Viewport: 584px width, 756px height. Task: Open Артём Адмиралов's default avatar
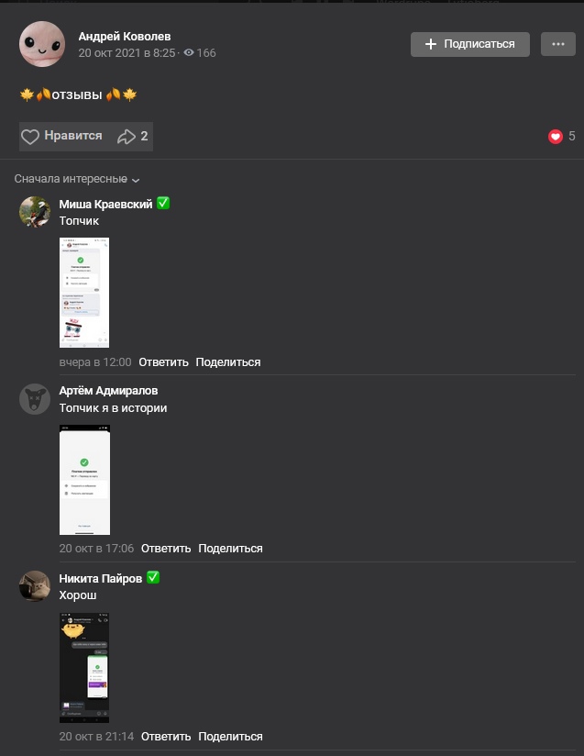(35, 399)
